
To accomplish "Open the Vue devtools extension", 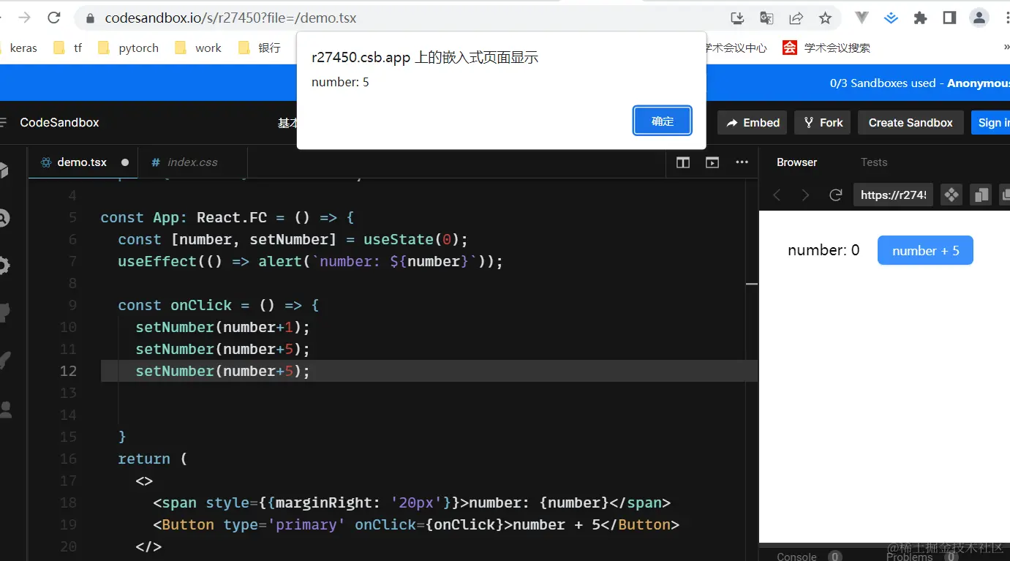I will (x=862, y=18).
